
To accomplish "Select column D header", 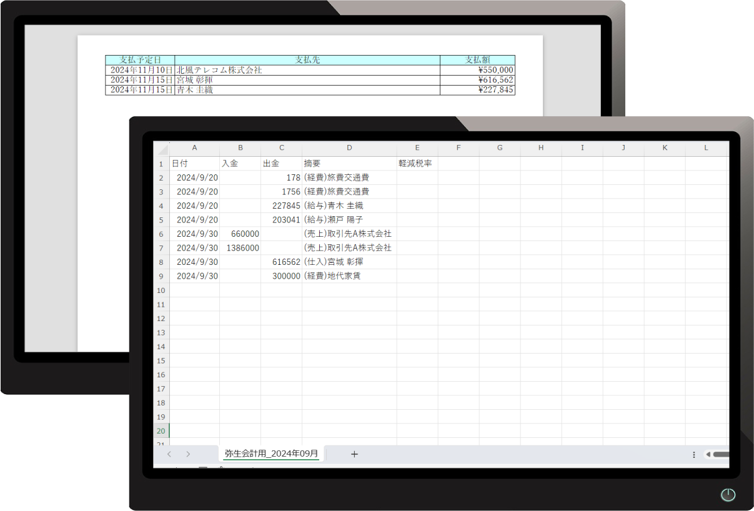I will pyautogui.click(x=349, y=148).
